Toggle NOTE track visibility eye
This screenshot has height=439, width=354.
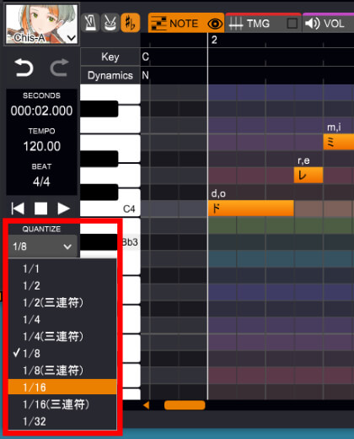point(215,24)
